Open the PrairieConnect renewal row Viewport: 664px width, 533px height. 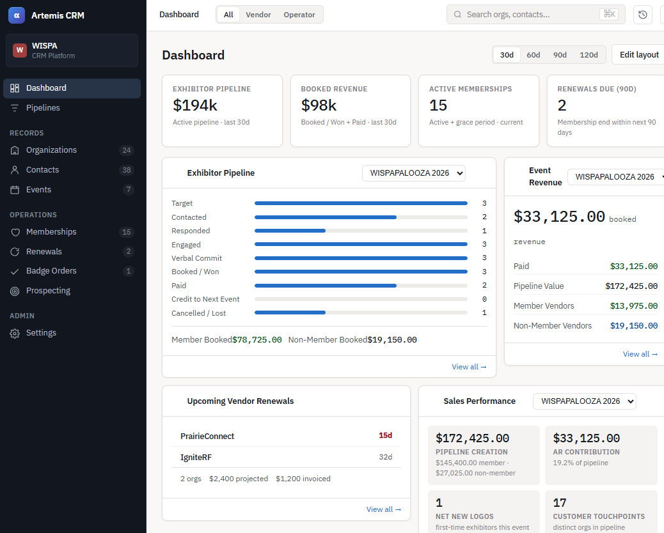click(x=287, y=436)
